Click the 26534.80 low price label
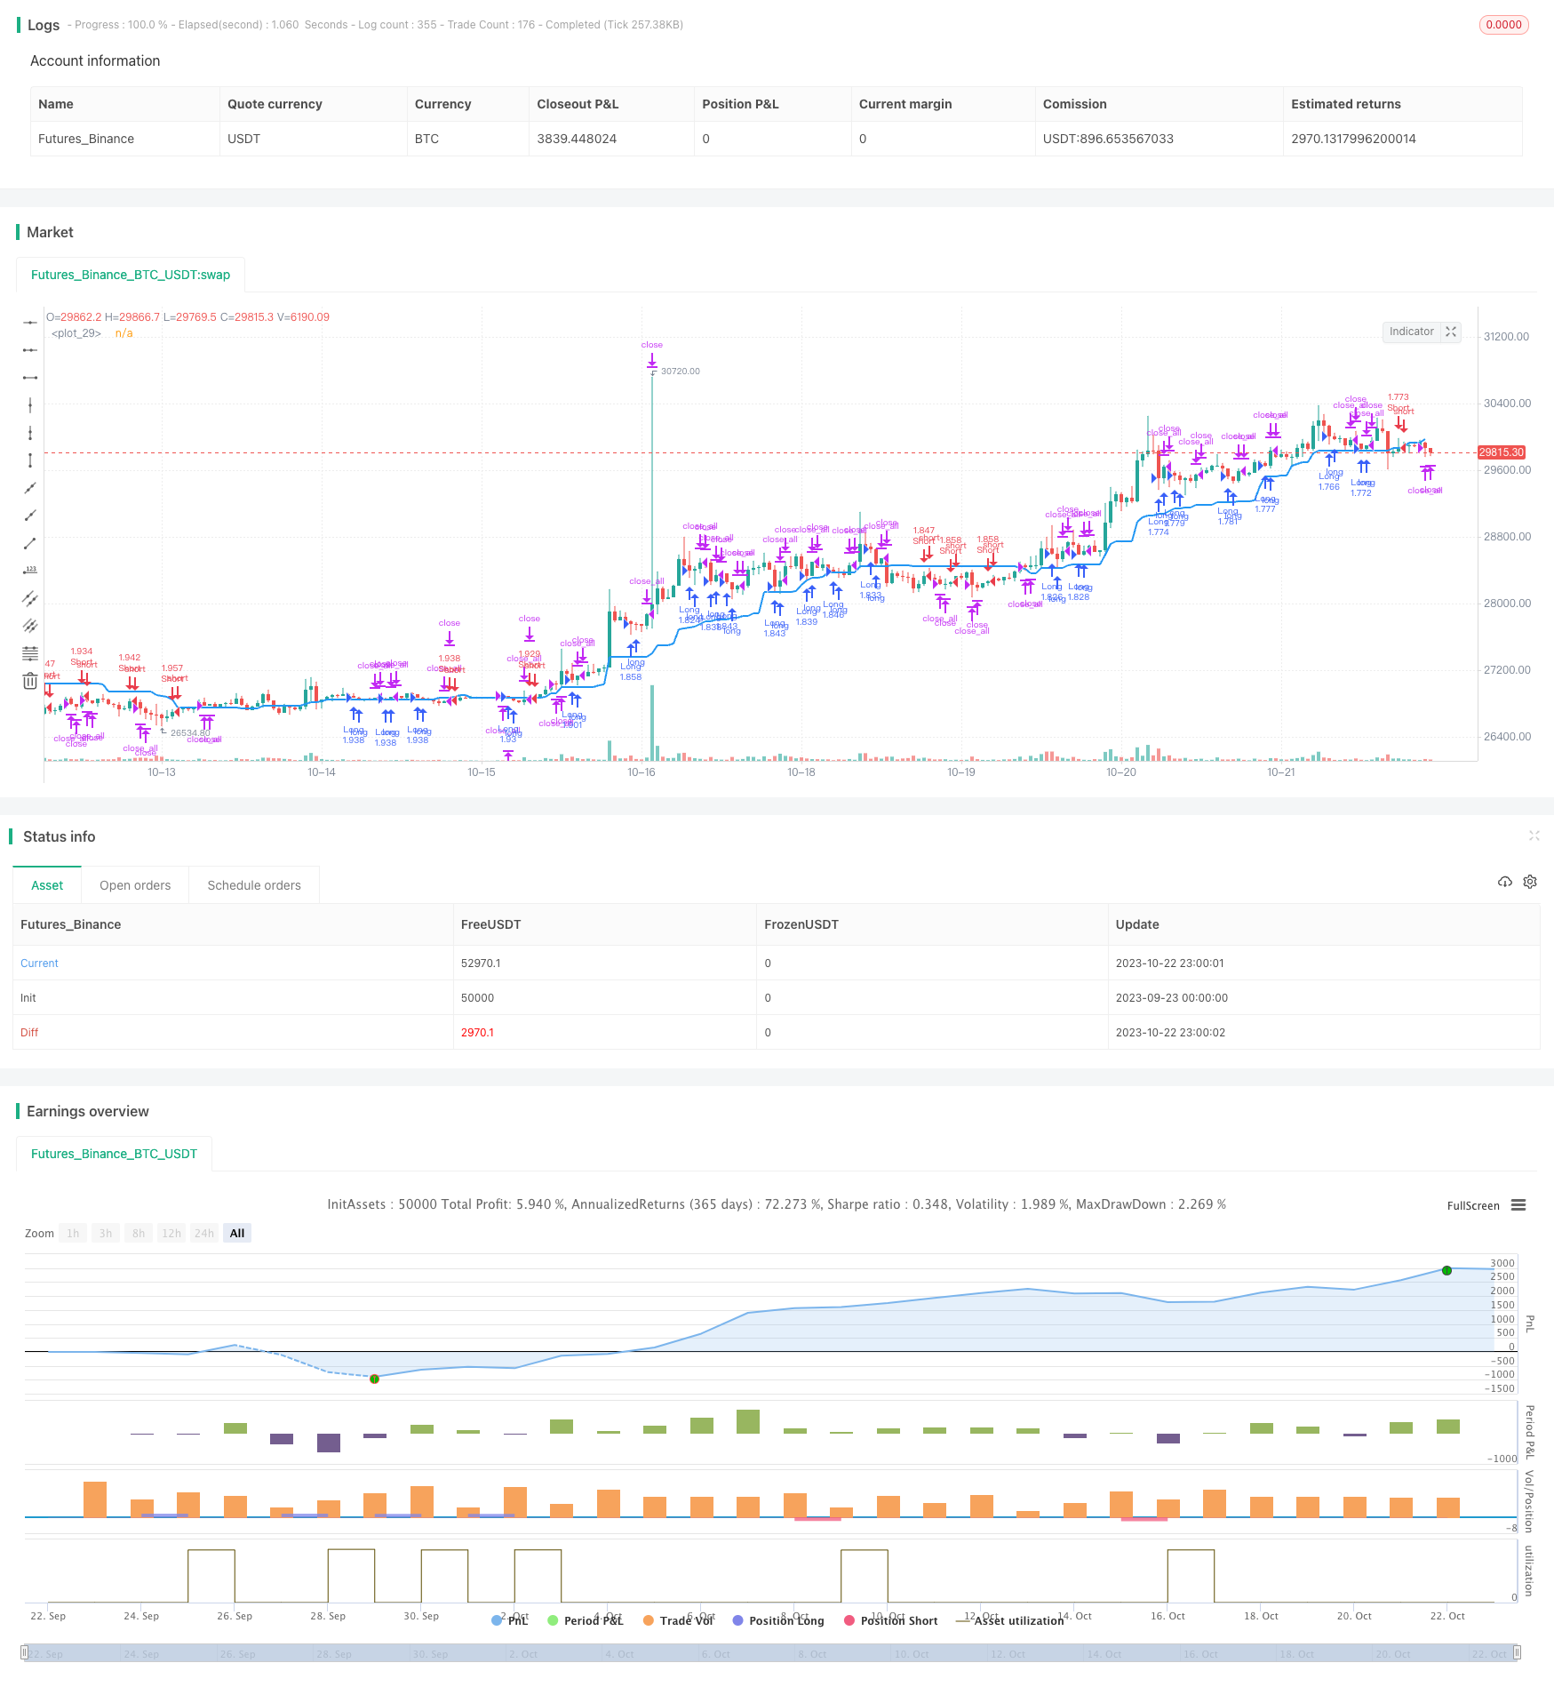Viewport: 1554px width, 1687px height. (190, 732)
